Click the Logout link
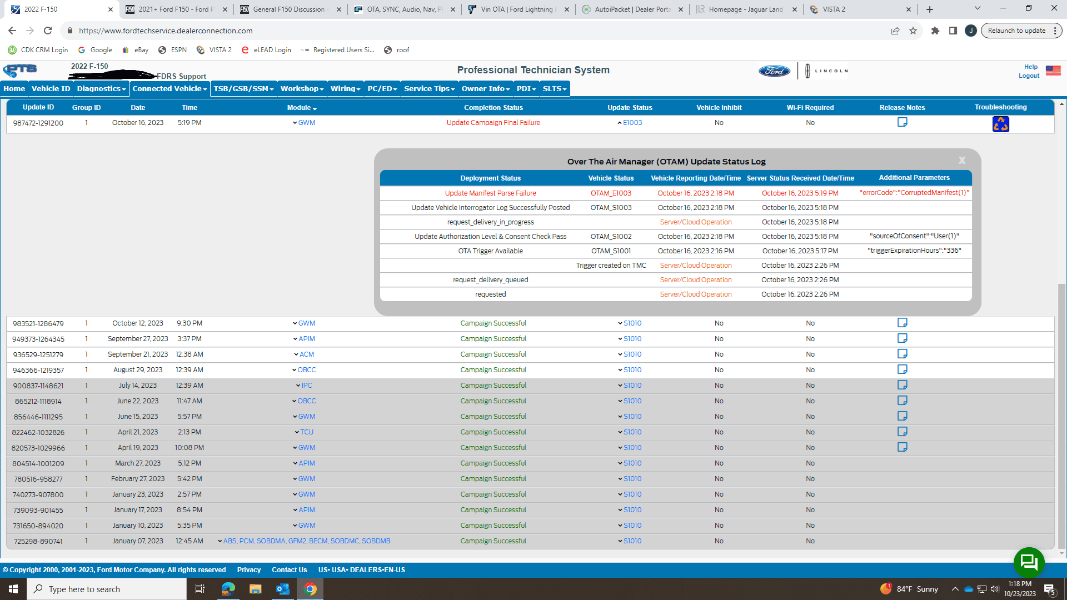1067x600 pixels. (x=1029, y=76)
